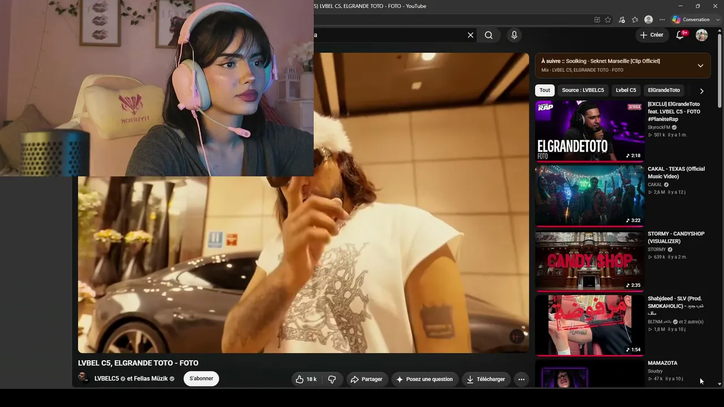
Task: Go to the CAKAL channel name
Action: (655, 185)
